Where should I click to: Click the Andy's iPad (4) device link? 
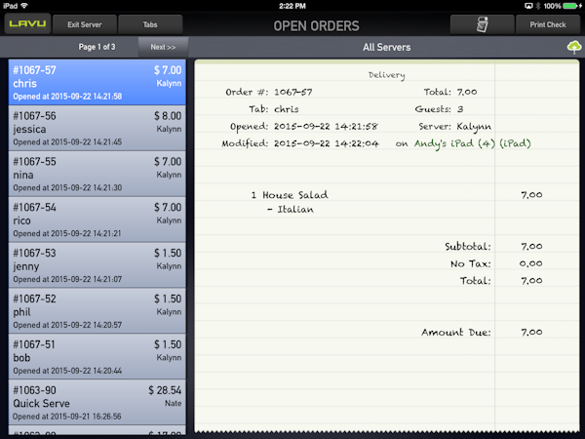(451, 143)
